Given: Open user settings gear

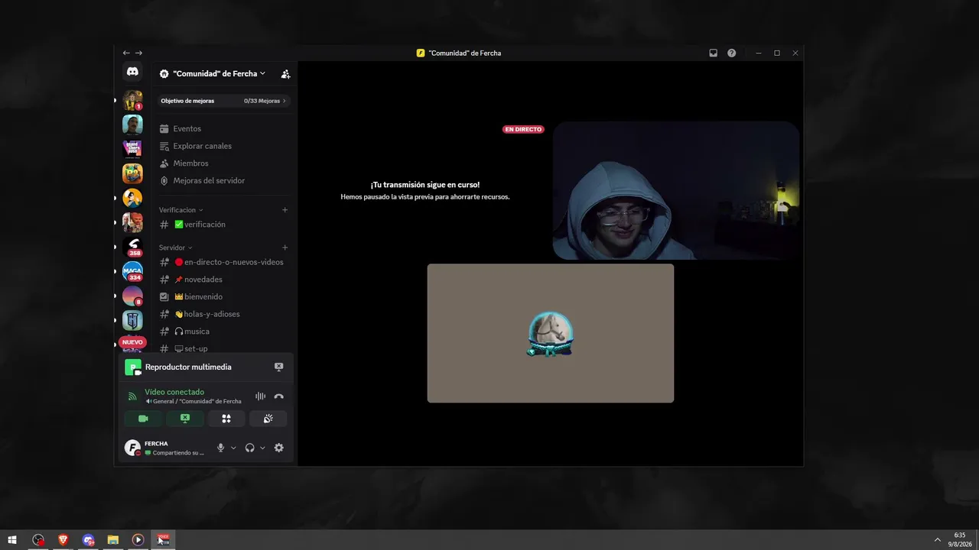Looking at the screenshot, I should pos(278,448).
